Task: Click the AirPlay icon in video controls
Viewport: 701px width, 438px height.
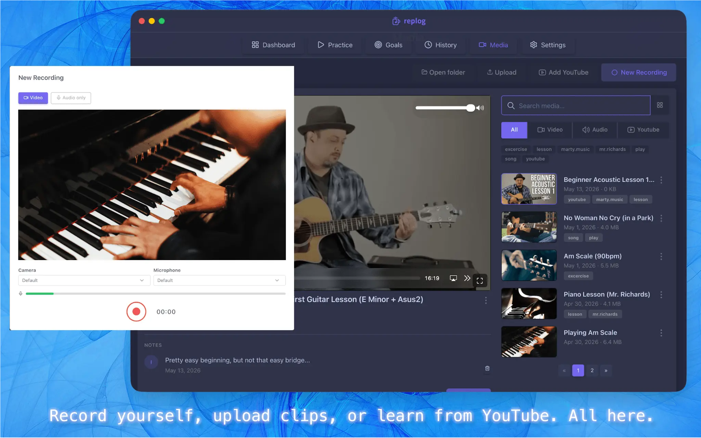Action: pyautogui.click(x=453, y=278)
